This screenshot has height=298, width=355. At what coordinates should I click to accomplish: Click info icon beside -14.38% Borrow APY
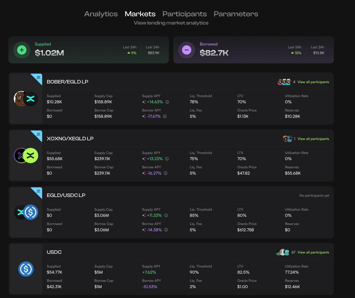(x=166, y=230)
